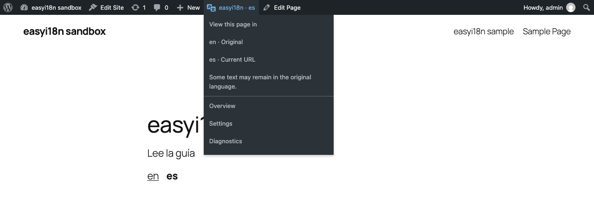This screenshot has width=594, height=204.
Task: Open the New content menu
Action: tap(188, 7)
